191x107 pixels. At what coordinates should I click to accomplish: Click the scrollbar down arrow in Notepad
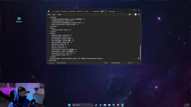point(140,60)
